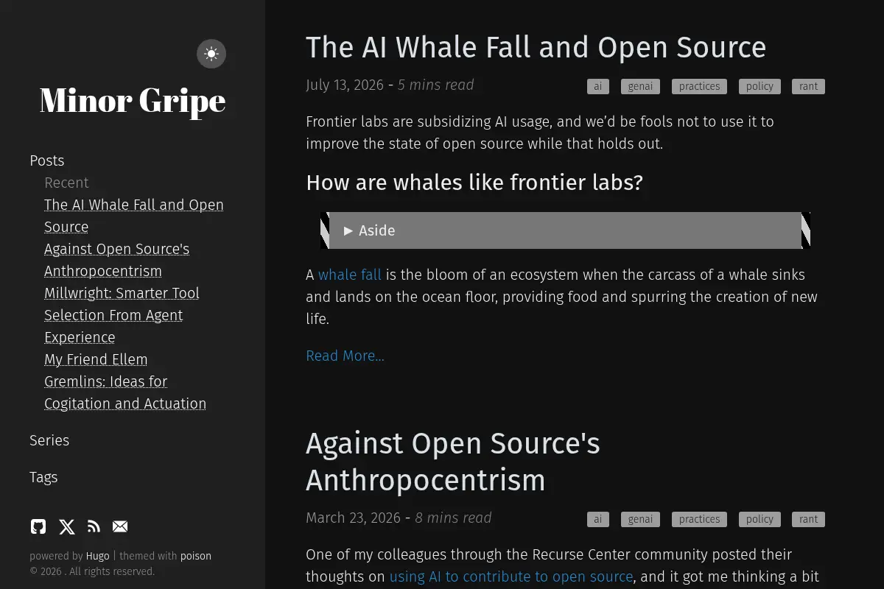
Task: Open 'Gremlins: Ideas for Cogitation' sidebar post
Action: 125,392
